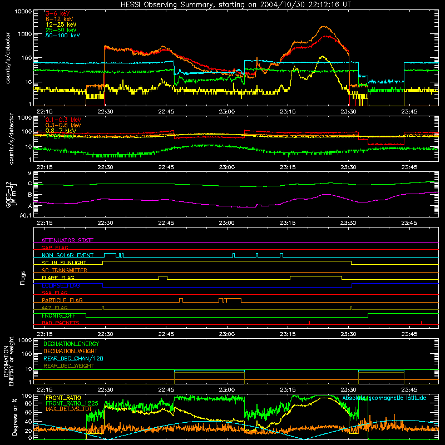Click the 22:30 time label below MeV panel
This screenshot has width=445, height=445.
click(x=105, y=167)
